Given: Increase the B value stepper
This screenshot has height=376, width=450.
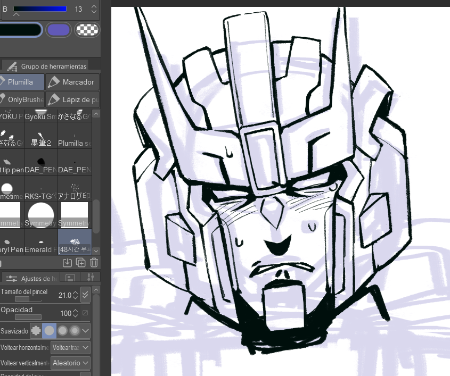Looking at the screenshot, I should tap(94, 6).
